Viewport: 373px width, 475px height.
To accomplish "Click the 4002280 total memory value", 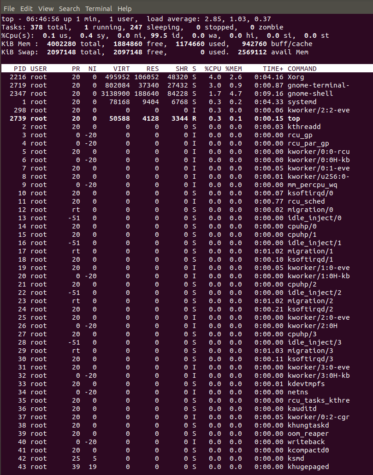I will tap(62, 44).
